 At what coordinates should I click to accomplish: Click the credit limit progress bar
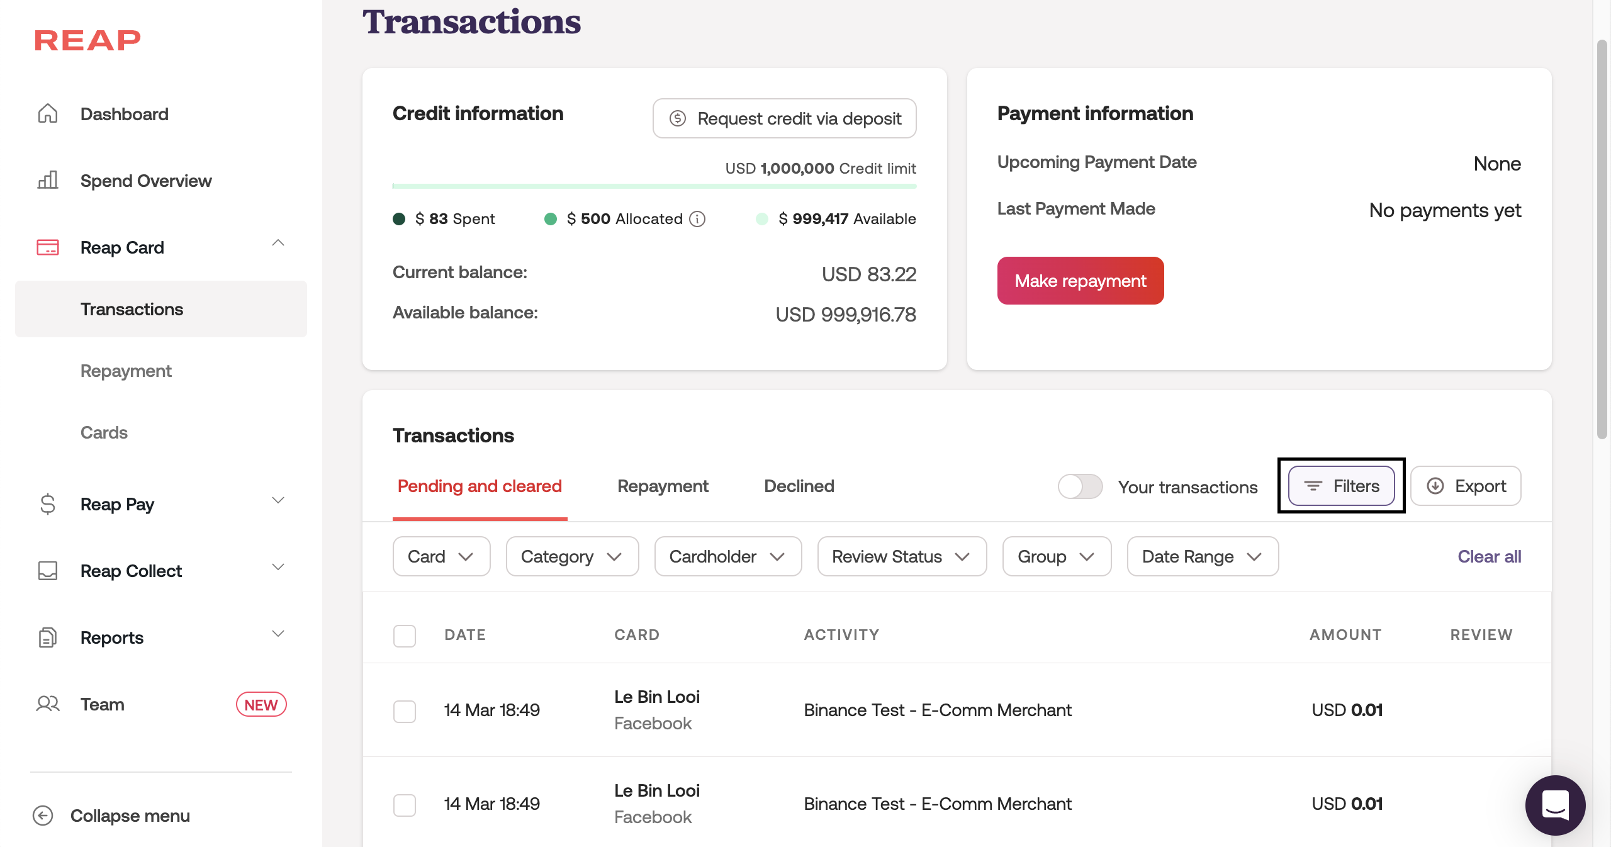tap(654, 186)
